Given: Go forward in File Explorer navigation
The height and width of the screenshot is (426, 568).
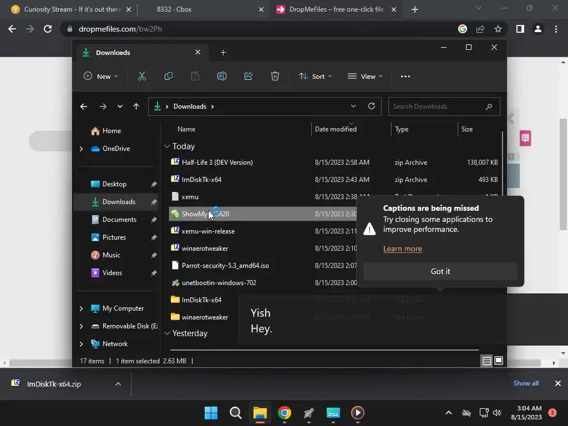Looking at the screenshot, I should point(103,106).
